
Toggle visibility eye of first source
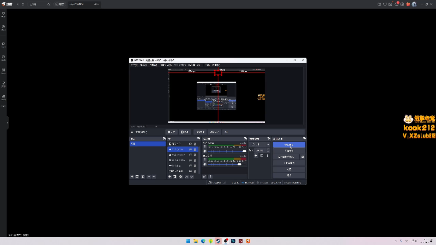pos(190,144)
